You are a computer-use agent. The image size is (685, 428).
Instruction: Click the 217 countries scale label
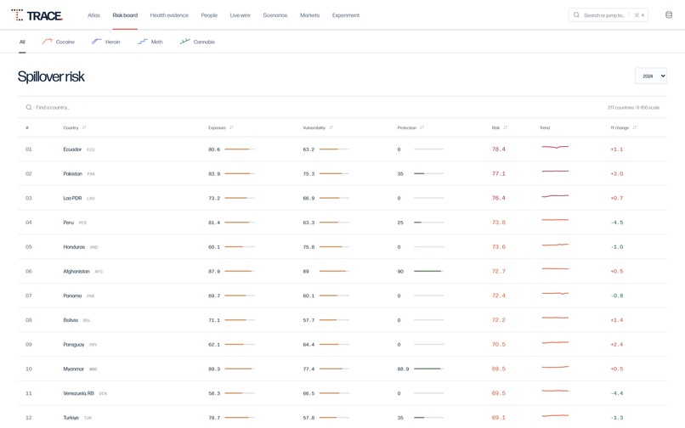point(633,108)
